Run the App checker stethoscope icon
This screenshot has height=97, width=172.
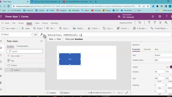139,23
